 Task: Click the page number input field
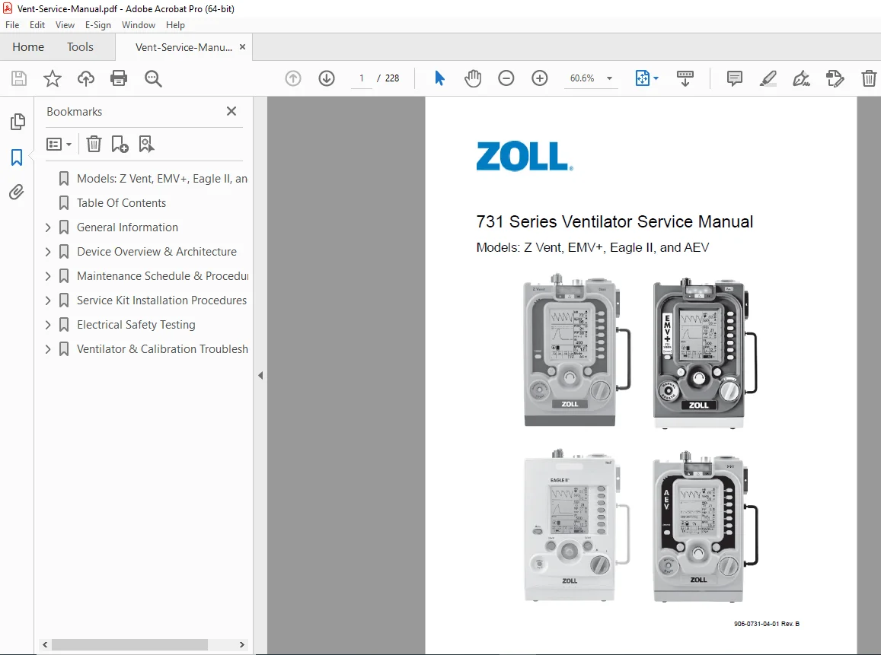(361, 78)
